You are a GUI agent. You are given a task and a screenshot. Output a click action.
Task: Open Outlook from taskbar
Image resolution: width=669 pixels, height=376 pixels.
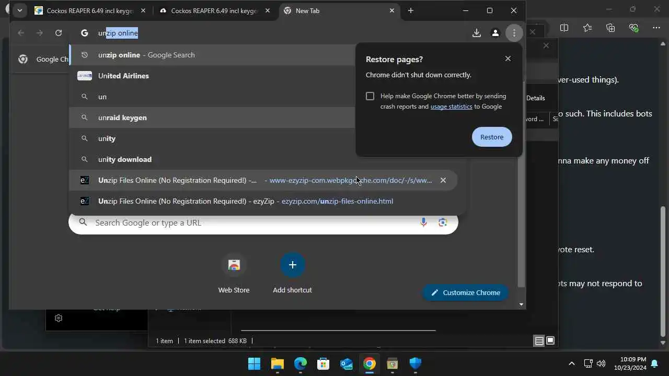click(346, 363)
